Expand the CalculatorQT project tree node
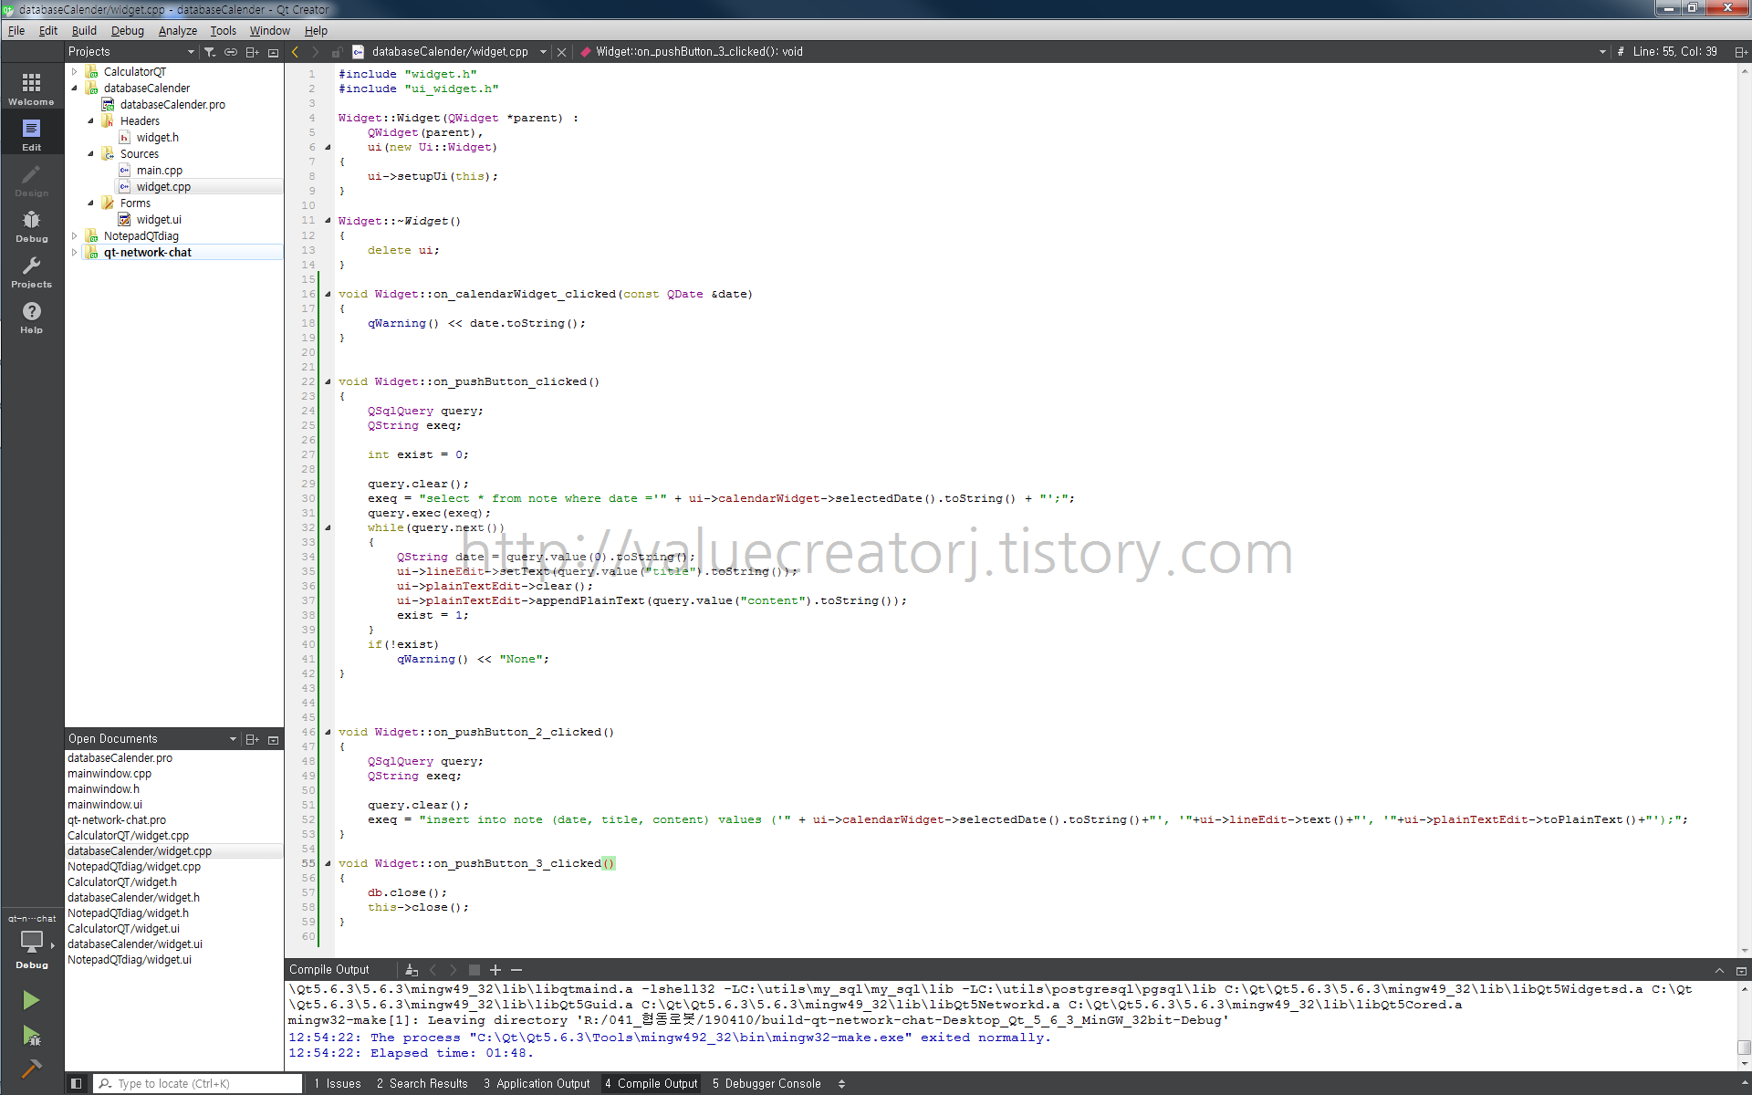The image size is (1752, 1095). tap(75, 71)
